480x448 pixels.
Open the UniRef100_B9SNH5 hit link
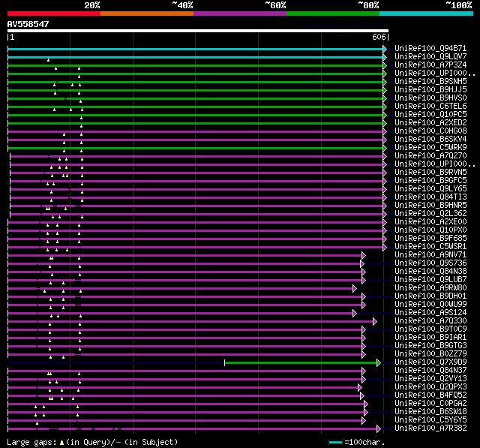tap(430, 82)
